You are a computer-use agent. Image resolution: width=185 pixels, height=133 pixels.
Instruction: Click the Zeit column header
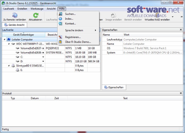56,98
